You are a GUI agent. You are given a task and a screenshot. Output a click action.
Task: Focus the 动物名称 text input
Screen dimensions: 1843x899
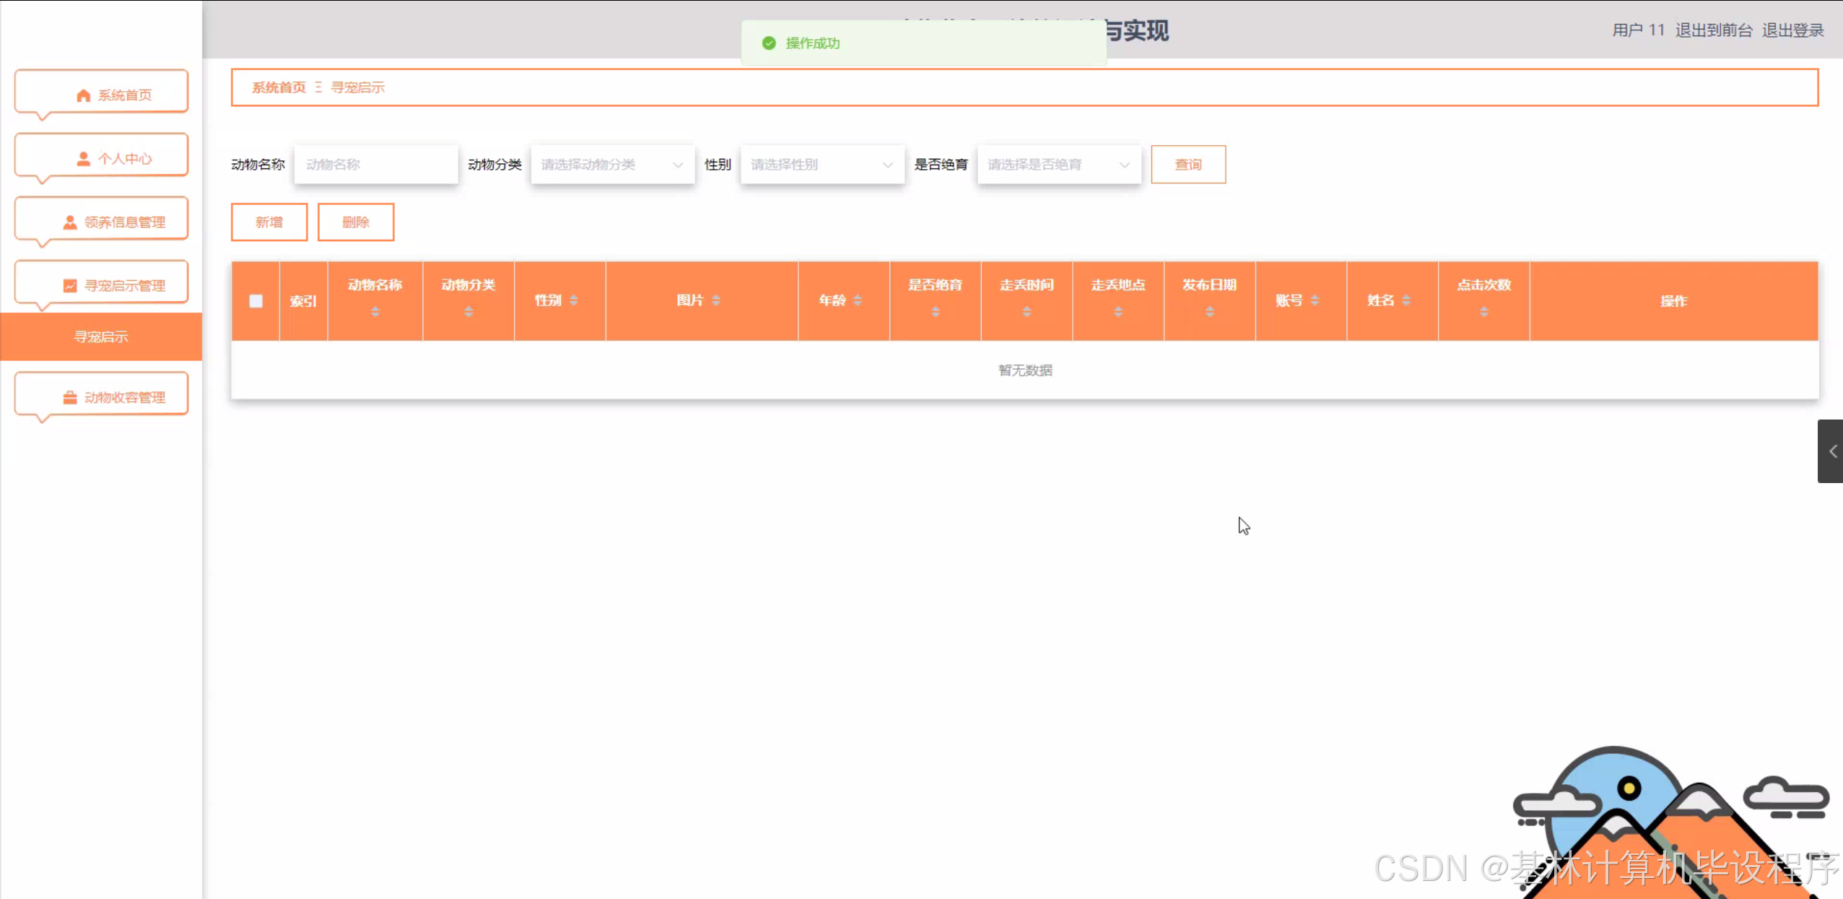click(x=375, y=165)
